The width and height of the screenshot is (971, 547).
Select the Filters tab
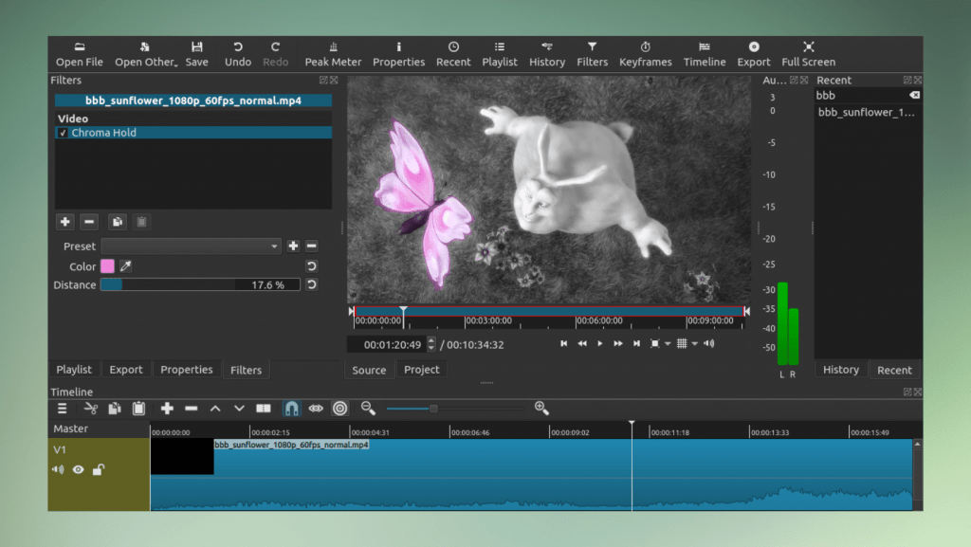point(246,370)
